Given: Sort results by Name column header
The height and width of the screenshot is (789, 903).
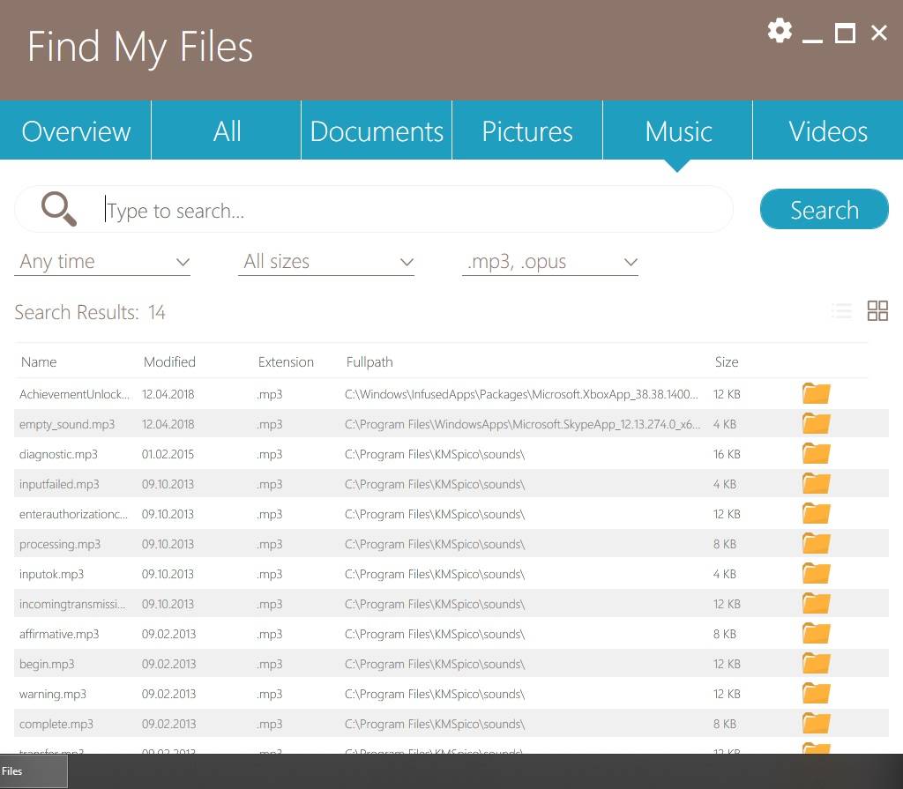Looking at the screenshot, I should pyautogui.click(x=39, y=361).
